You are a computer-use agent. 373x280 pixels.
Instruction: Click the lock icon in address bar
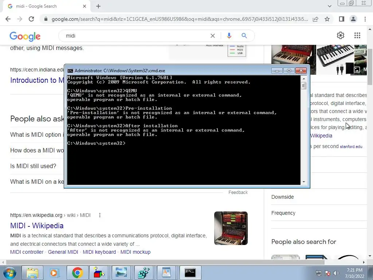[46, 19]
